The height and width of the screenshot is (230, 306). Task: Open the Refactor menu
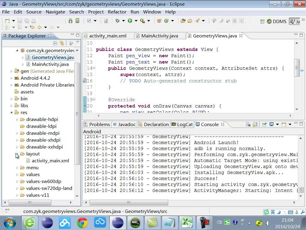coord(117,12)
